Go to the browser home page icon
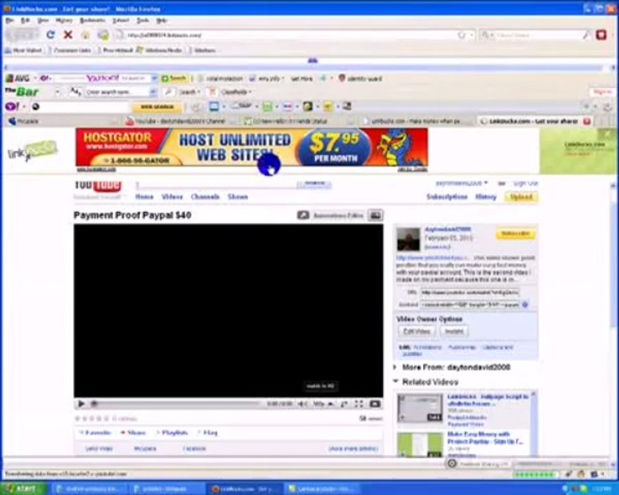This screenshot has width=619, height=495. 86,35
